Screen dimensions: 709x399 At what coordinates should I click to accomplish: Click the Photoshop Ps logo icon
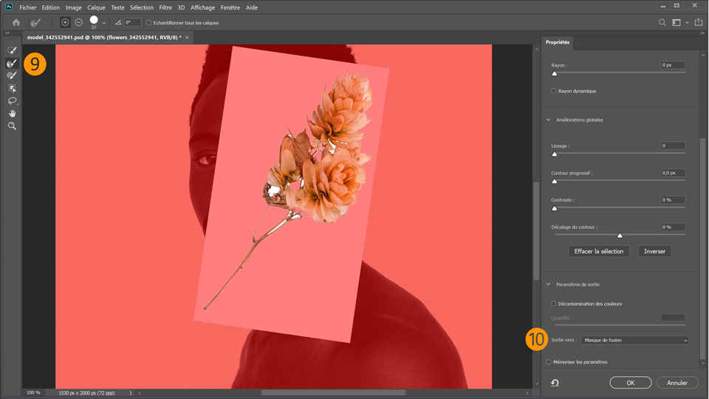[9, 7]
